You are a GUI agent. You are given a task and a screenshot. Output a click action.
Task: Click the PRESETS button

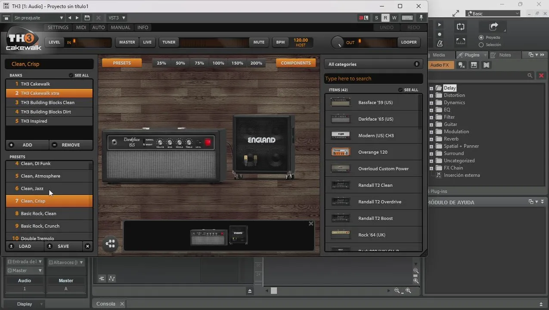point(122,63)
